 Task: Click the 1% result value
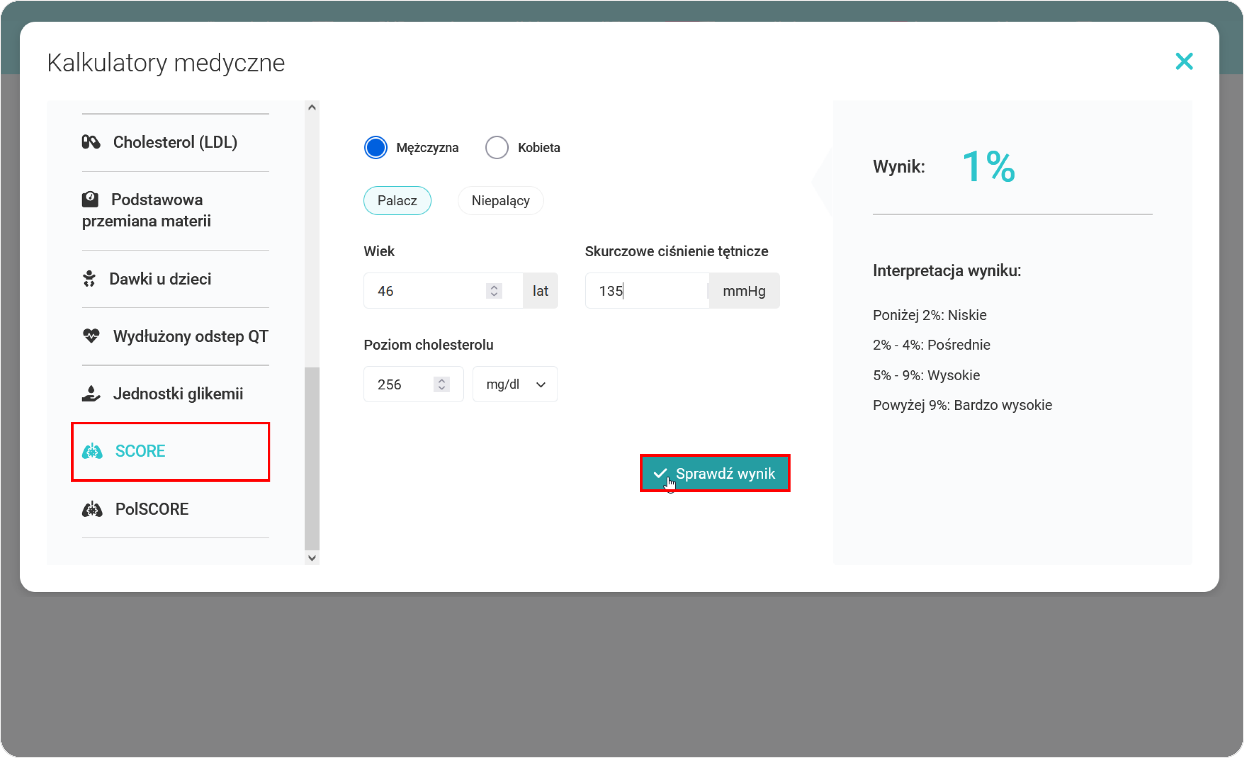click(x=989, y=166)
